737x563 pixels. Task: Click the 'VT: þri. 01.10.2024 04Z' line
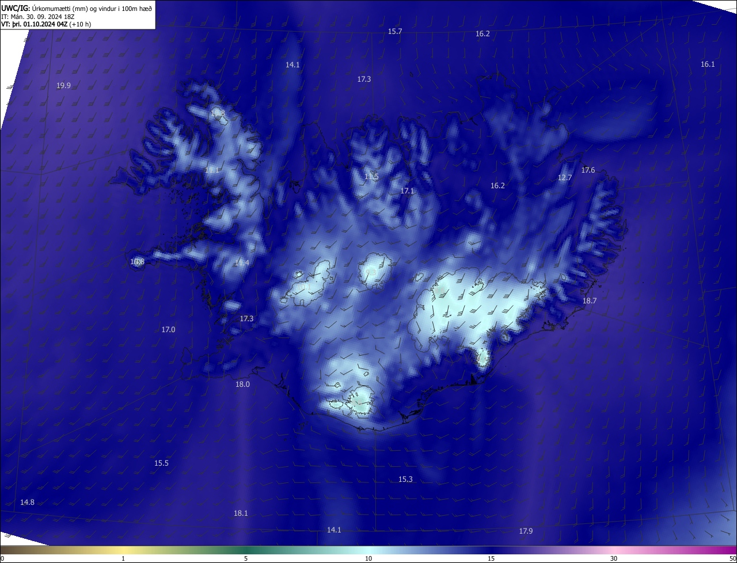[x=34, y=24]
